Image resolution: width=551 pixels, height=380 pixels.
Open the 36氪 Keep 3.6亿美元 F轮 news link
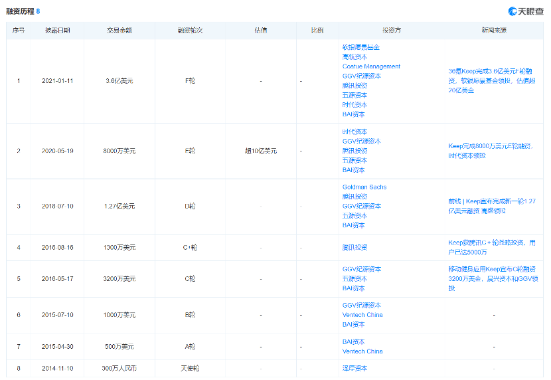click(492, 81)
